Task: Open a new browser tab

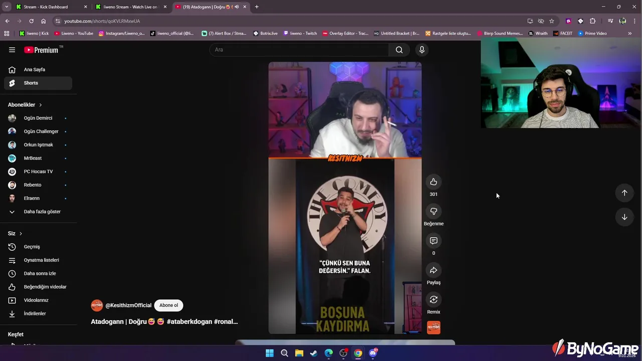Action: tap(257, 7)
